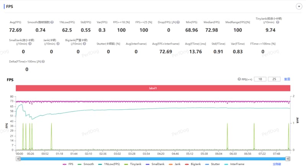
Task: Focus the FPS threshold field showing 18
Action: pos(260,79)
